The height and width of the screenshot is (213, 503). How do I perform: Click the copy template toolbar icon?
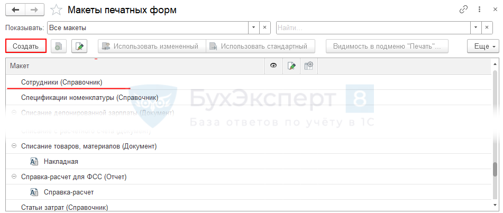(x=58, y=46)
